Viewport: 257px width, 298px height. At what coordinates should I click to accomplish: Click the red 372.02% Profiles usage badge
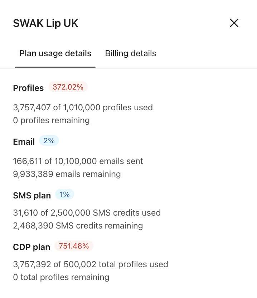[68, 86]
